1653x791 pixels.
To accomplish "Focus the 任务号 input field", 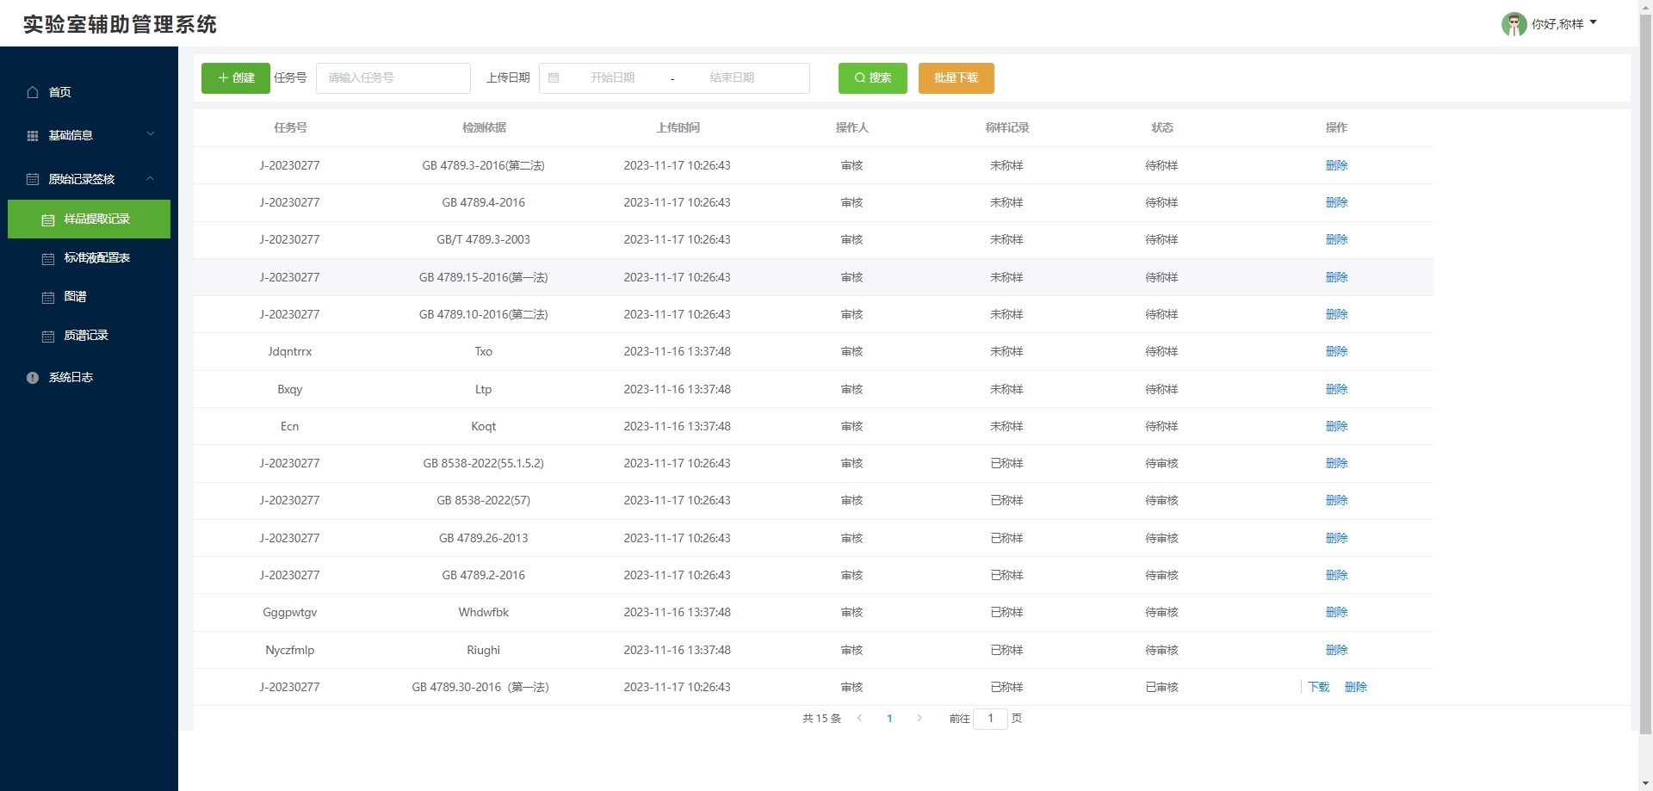I will pyautogui.click(x=393, y=78).
